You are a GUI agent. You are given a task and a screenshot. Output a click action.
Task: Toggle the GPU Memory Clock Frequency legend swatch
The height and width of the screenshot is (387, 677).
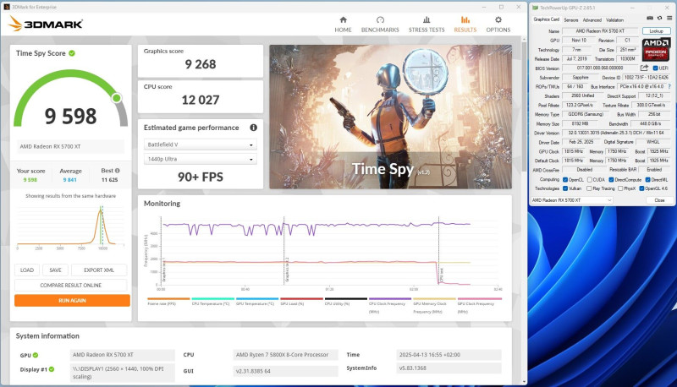click(x=434, y=298)
